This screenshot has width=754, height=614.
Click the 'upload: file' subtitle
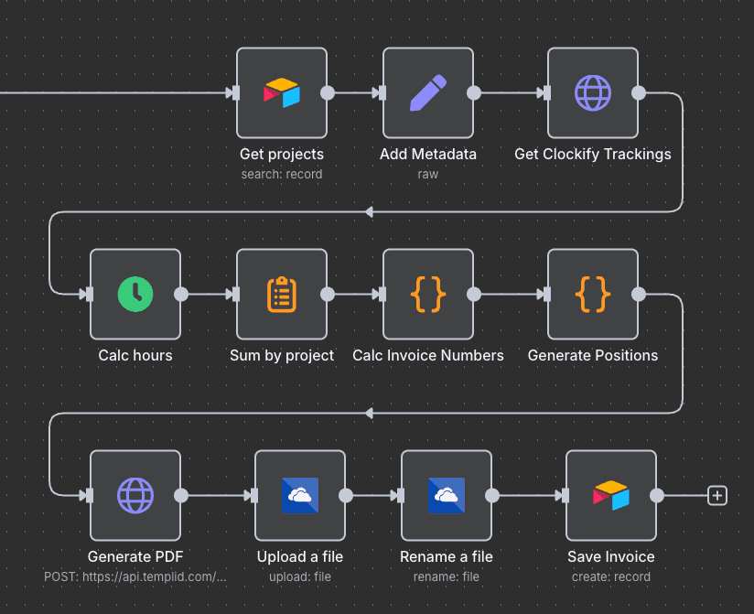pos(300,576)
